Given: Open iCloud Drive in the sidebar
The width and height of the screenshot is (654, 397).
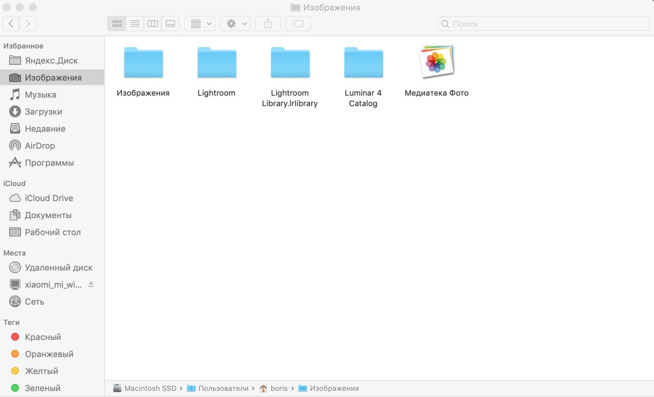Looking at the screenshot, I should point(52,198).
